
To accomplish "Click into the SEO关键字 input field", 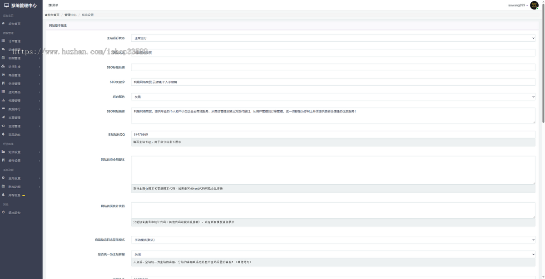I will [333, 82].
